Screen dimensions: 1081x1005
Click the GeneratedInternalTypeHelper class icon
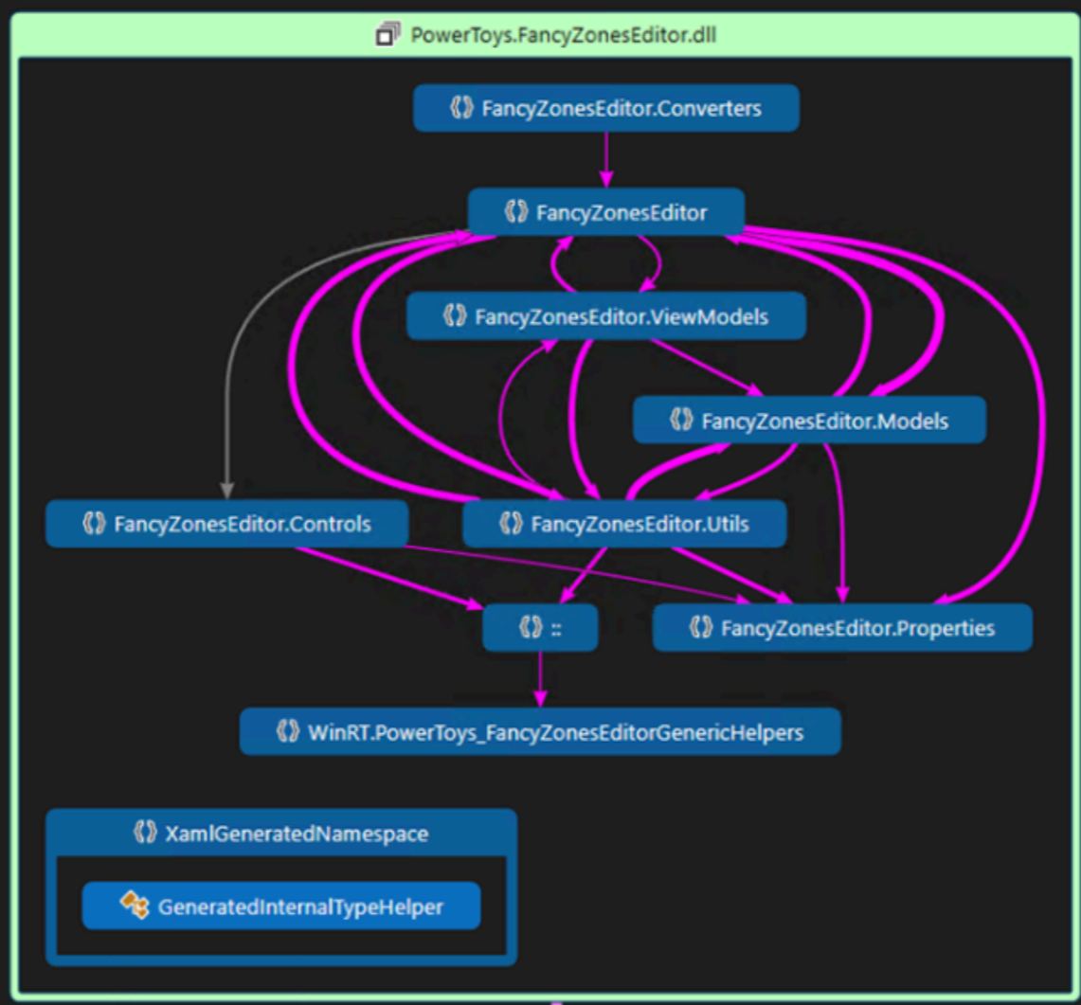[133, 906]
